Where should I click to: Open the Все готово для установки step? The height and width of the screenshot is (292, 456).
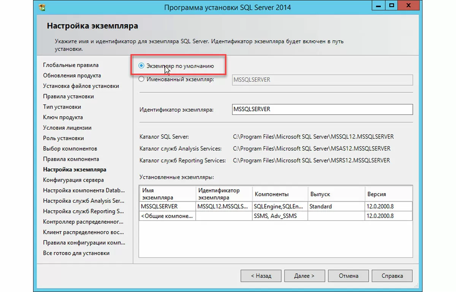[x=76, y=253]
